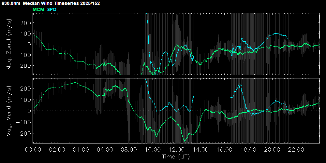The width and height of the screenshot is (326, 163).
Task: Click the 04:00 time tick label
Action: 81,150
